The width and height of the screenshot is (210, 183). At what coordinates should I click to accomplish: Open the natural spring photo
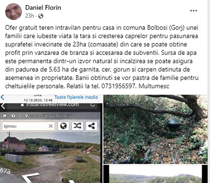click(155, 129)
